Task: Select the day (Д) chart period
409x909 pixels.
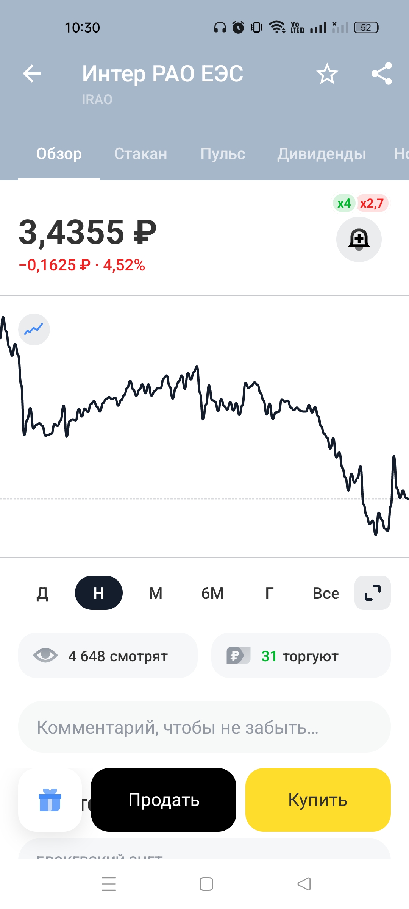Action: point(42,593)
